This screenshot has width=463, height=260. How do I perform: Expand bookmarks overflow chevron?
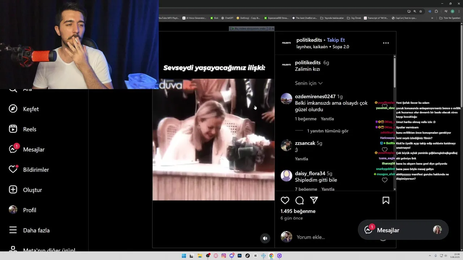pos(432,18)
